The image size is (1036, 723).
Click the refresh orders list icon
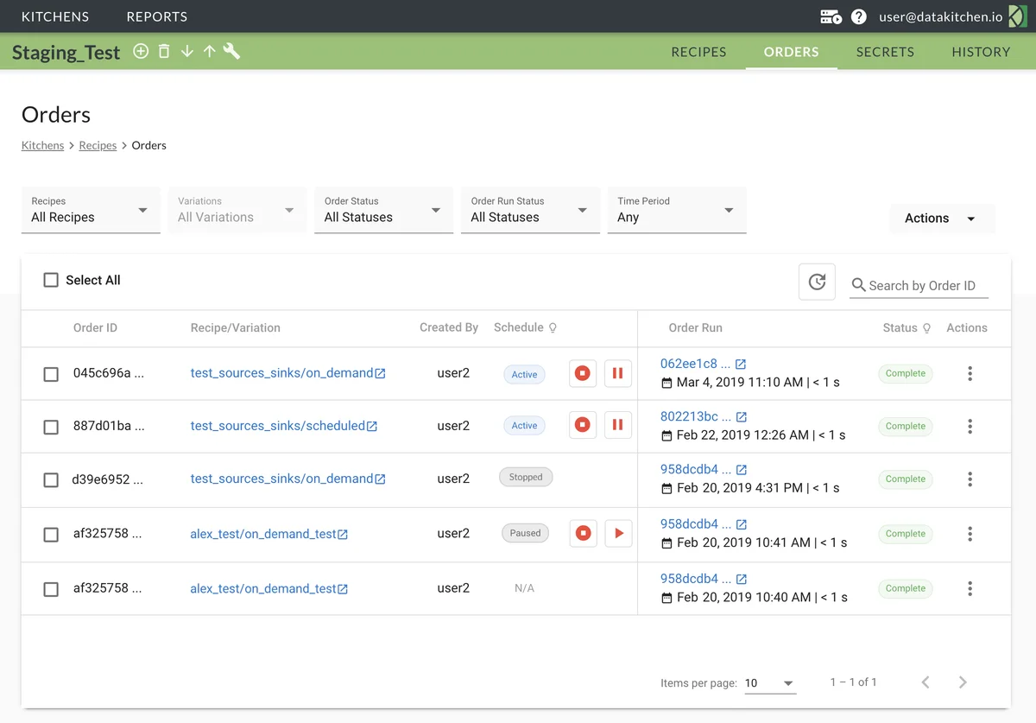(x=817, y=282)
